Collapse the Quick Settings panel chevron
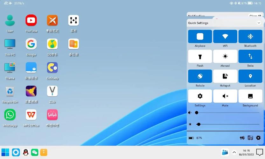Viewport: 265px width, 159px height. pyautogui.click(x=259, y=23)
